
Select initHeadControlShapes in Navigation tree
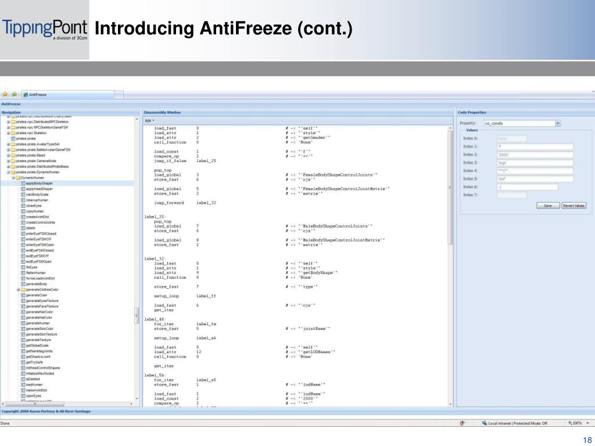[43, 368]
